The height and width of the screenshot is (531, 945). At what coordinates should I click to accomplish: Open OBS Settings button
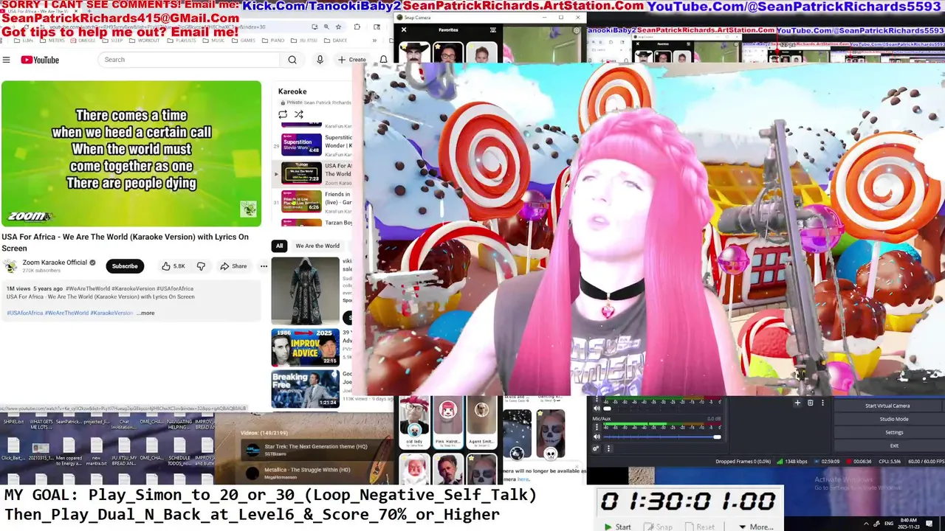[x=893, y=432]
